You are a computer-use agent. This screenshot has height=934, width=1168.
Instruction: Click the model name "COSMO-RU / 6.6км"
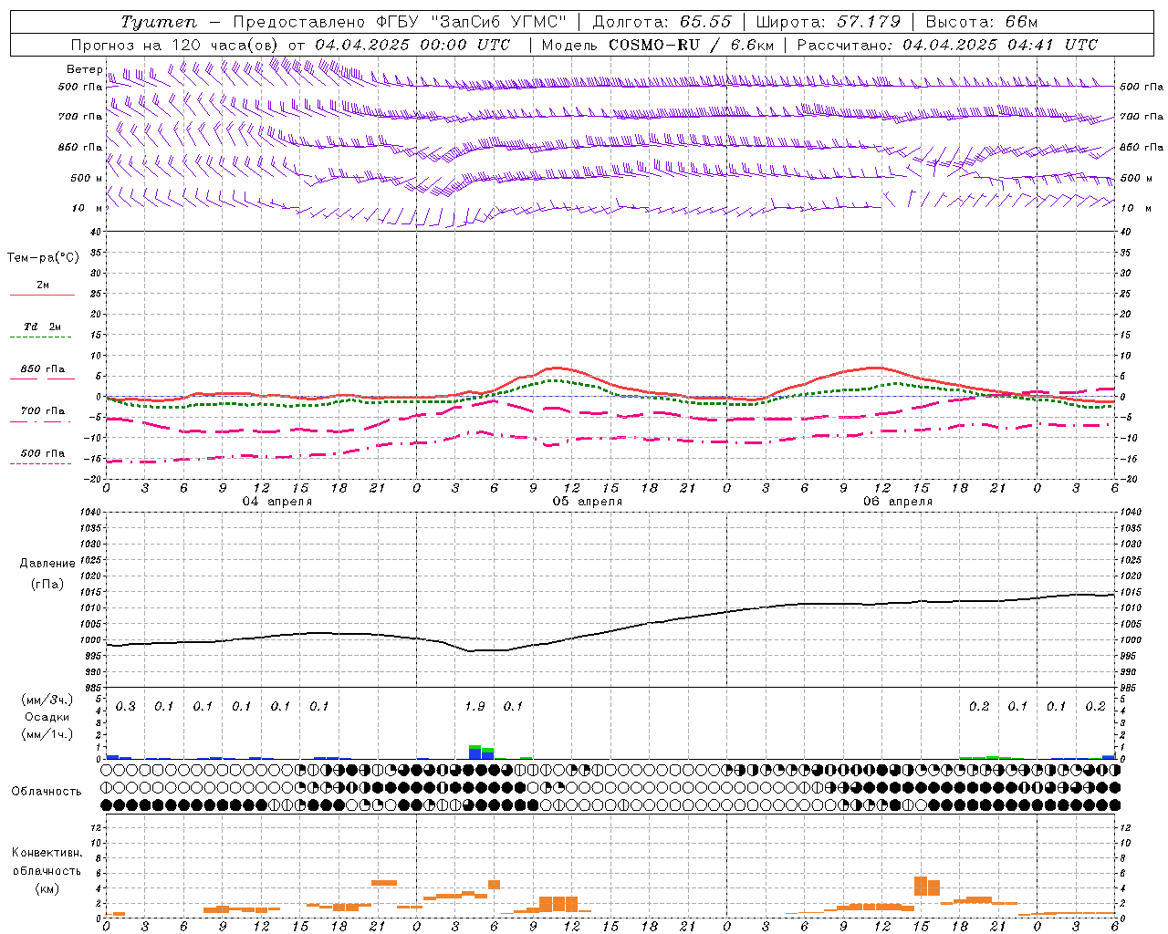pyautogui.click(x=691, y=45)
